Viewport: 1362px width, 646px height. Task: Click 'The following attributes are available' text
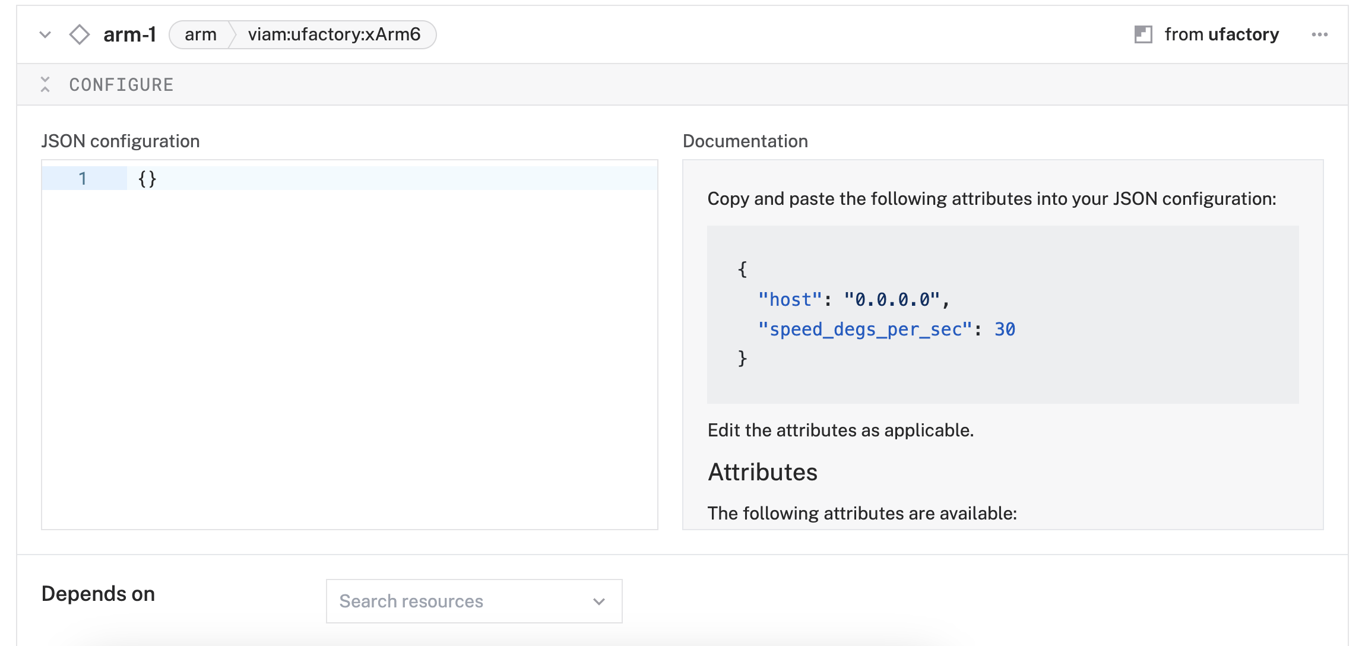pyautogui.click(x=862, y=513)
